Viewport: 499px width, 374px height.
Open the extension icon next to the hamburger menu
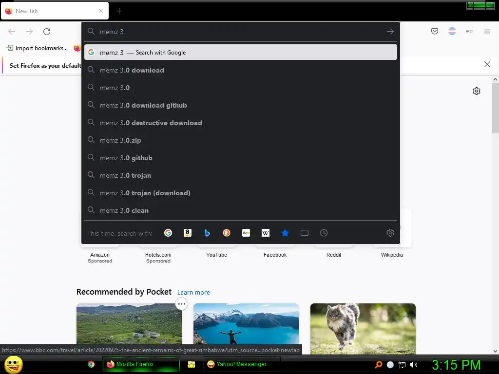point(469,31)
